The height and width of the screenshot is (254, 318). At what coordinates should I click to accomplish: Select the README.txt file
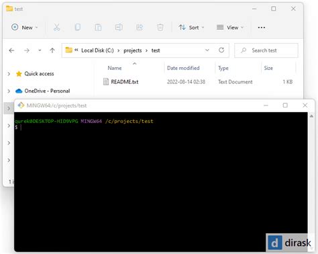tap(125, 82)
